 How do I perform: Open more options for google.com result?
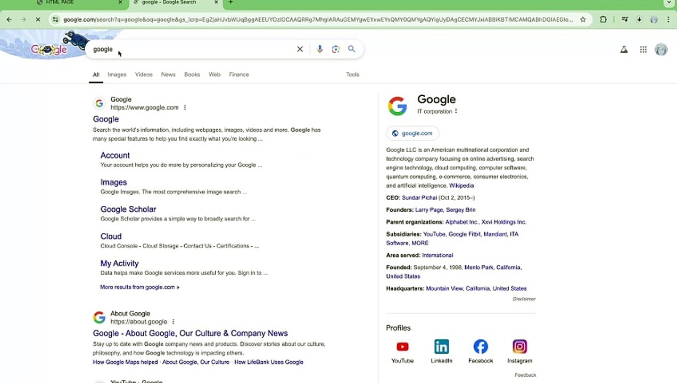[185, 107]
